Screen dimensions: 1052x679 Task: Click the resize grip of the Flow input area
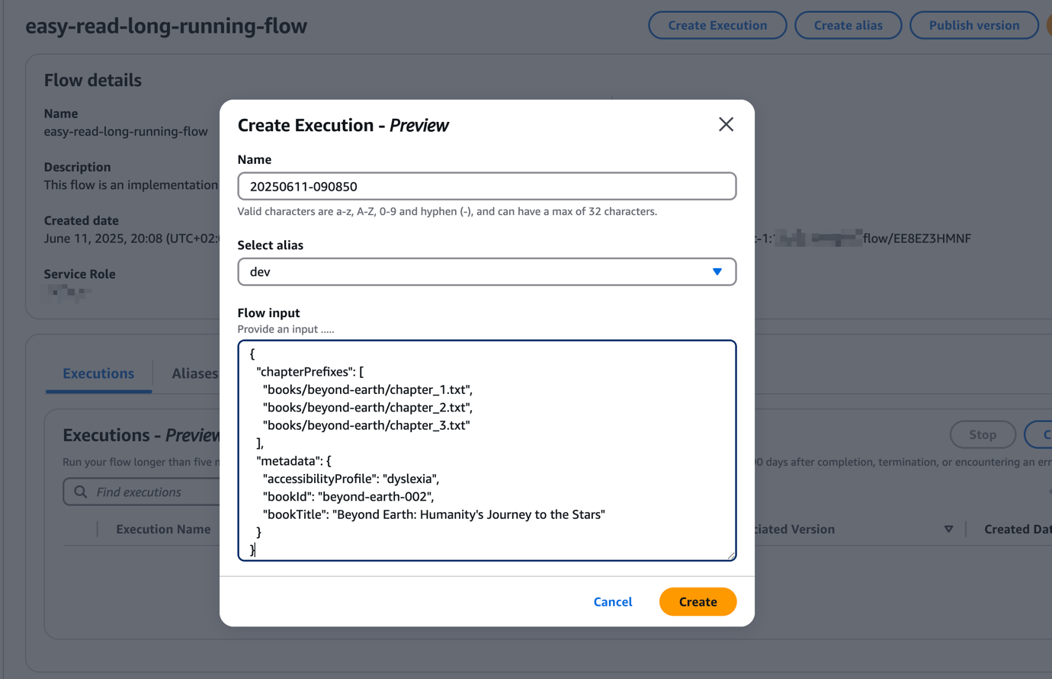pos(730,556)
